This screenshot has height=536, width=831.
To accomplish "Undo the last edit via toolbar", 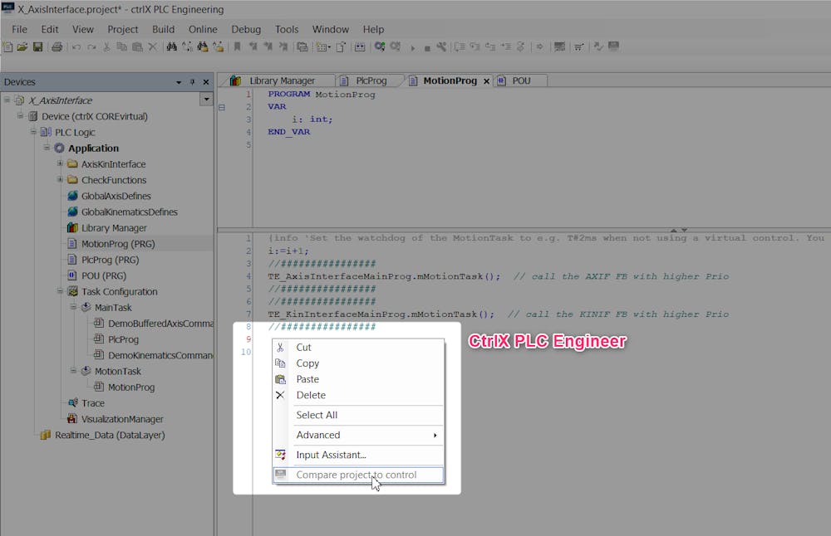I will tap(77, 47).
